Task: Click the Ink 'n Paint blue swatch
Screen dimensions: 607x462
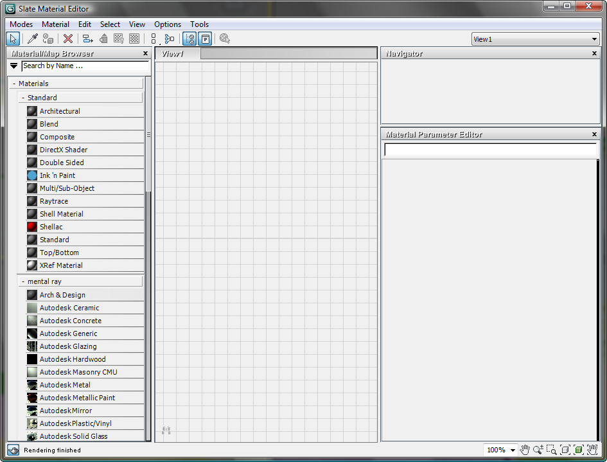Action: pos(31,175)
